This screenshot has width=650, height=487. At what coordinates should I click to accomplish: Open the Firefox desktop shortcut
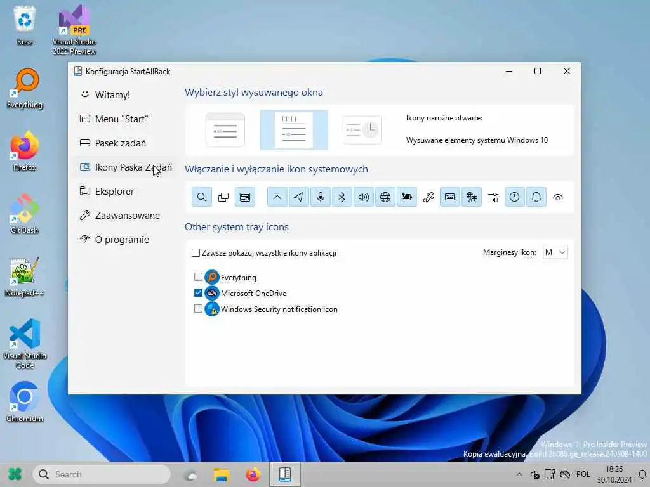(x=25, y=151)
